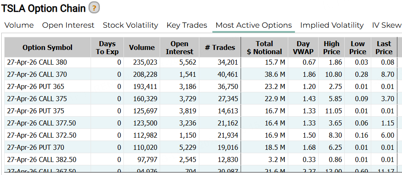Open the Implied Volatility tab
This screenshot has height=175, width=402.
[x=332, y=25]
